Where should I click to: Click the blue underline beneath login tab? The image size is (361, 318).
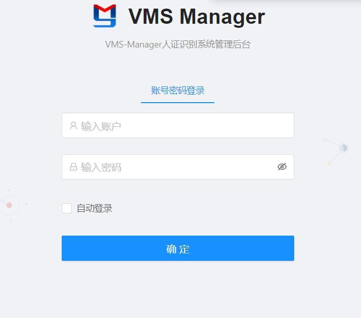click(178, 103)
